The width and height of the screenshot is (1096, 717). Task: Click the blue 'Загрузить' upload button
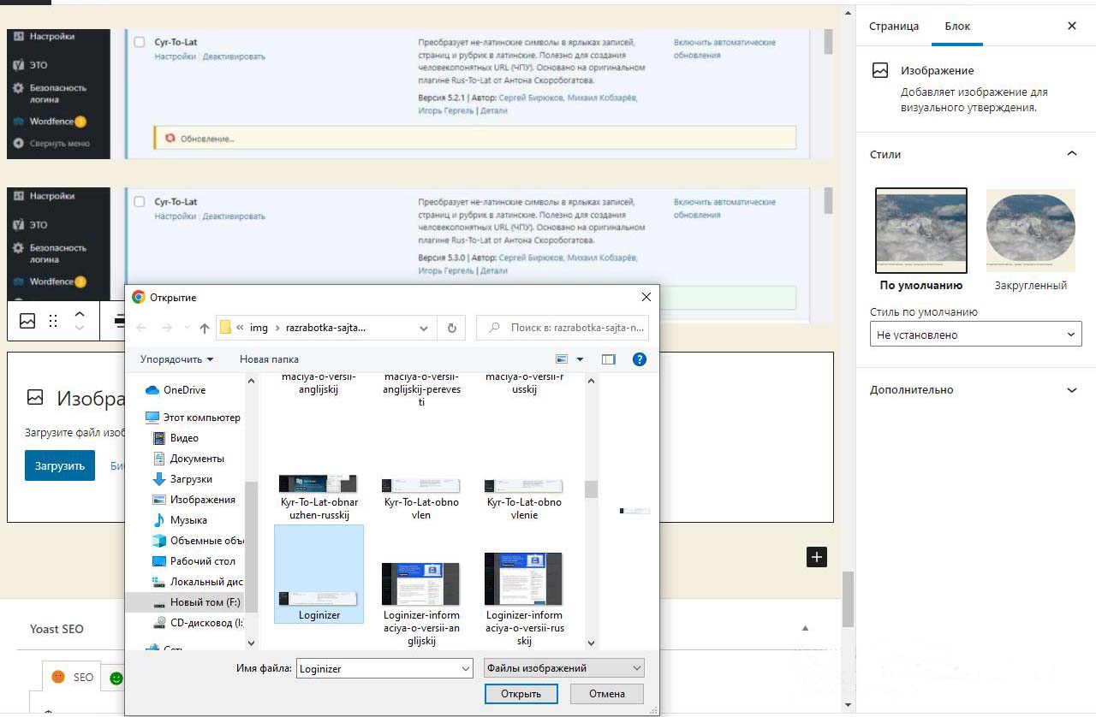(x=59, y=465)
